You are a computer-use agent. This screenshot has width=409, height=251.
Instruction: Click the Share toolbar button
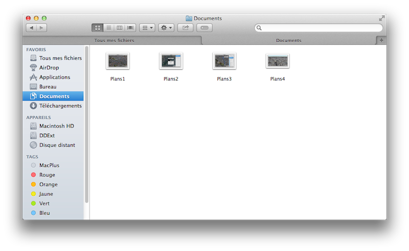click(185, 28)
